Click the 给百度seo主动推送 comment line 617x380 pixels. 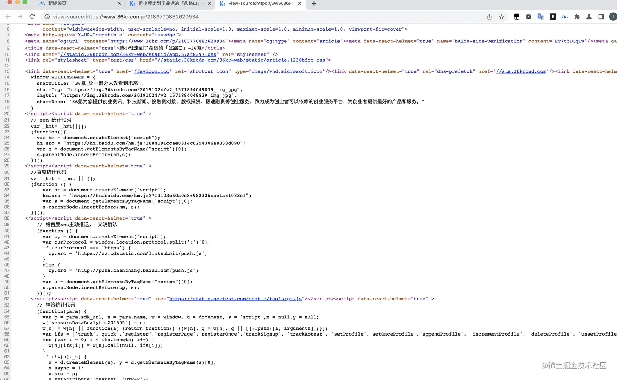click(x=77, y=224)
